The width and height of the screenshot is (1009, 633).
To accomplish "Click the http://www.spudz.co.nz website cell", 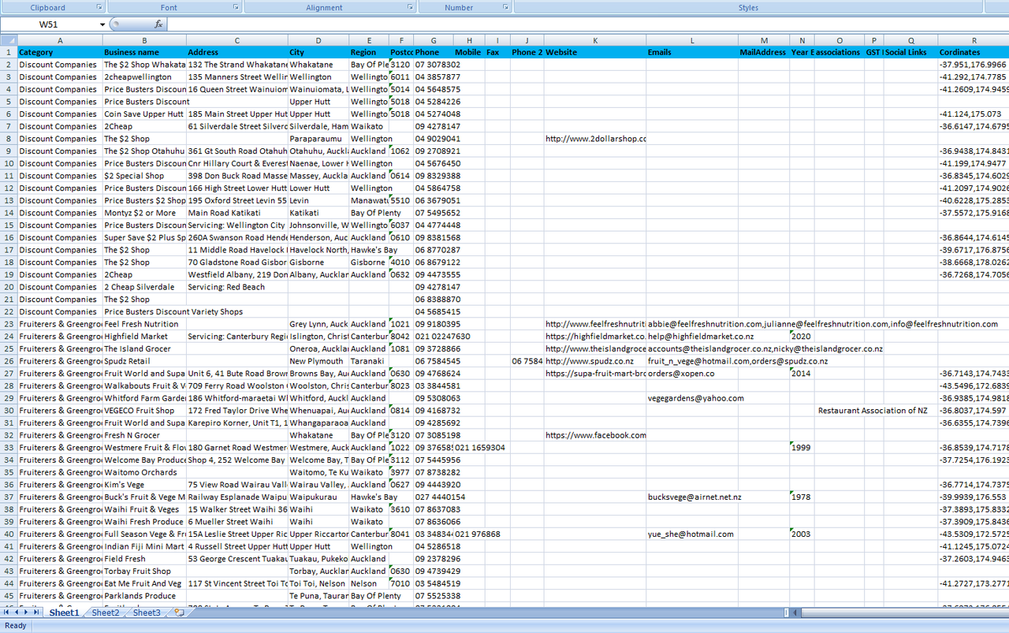I will 595,361.
